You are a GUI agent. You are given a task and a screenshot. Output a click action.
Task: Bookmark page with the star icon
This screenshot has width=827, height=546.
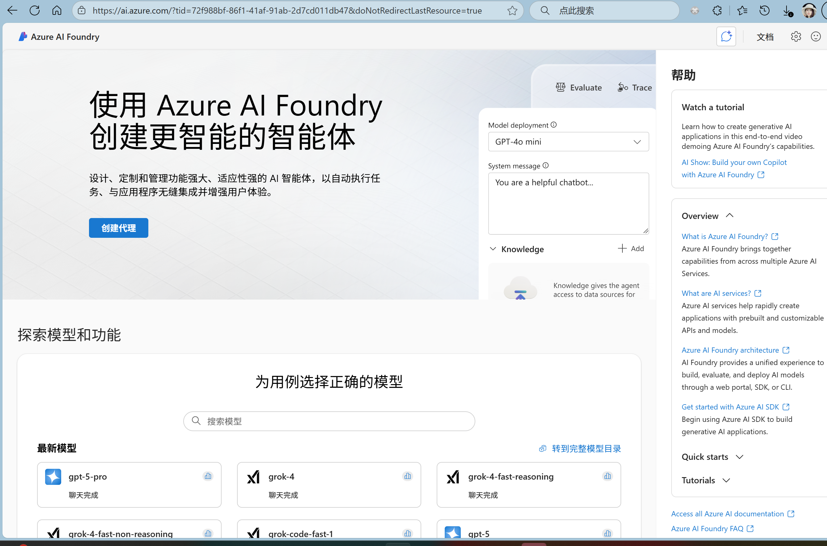tap(512, 10)
